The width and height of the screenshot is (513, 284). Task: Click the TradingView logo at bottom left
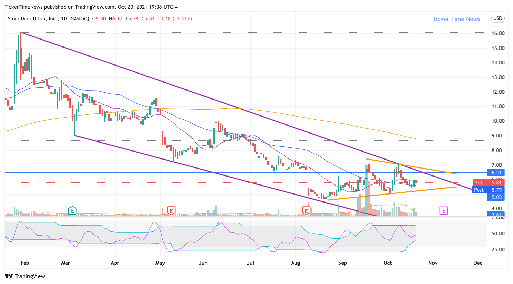pos(25,276)
